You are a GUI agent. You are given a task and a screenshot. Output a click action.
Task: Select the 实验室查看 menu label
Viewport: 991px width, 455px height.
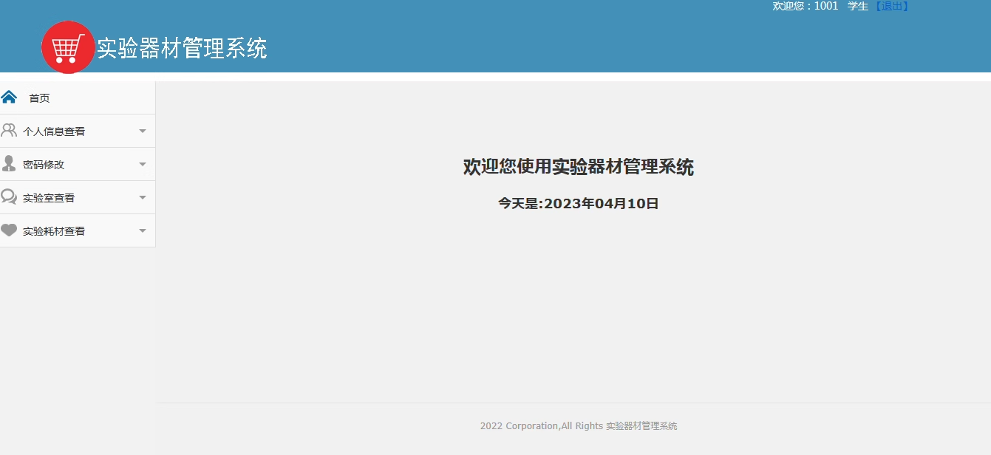pyautogui.click(x=49, y=198)
